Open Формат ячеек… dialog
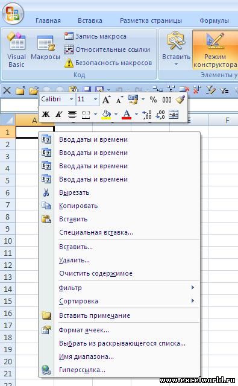This screenshot has width=238, height=386. pos(119,330)
